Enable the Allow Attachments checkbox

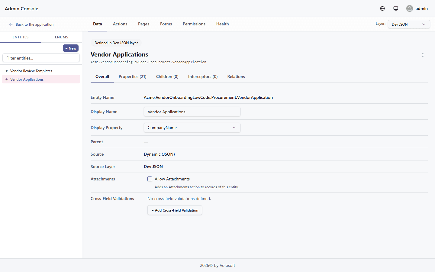tap(150, 179)
